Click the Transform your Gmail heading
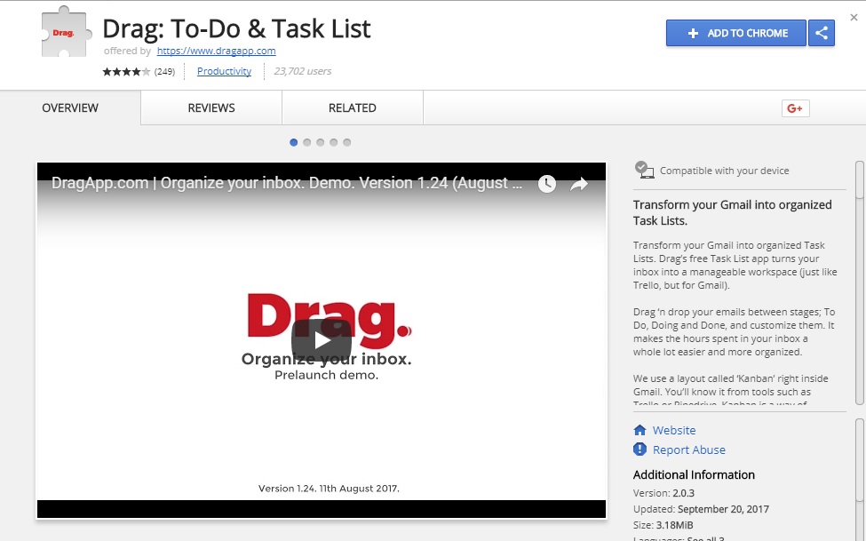This screenshot has width=866, height=541. coord(733,212)
